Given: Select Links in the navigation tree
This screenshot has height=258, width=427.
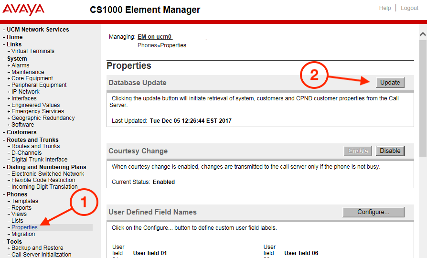Looking at the screenshot, I should coord(14,44).
